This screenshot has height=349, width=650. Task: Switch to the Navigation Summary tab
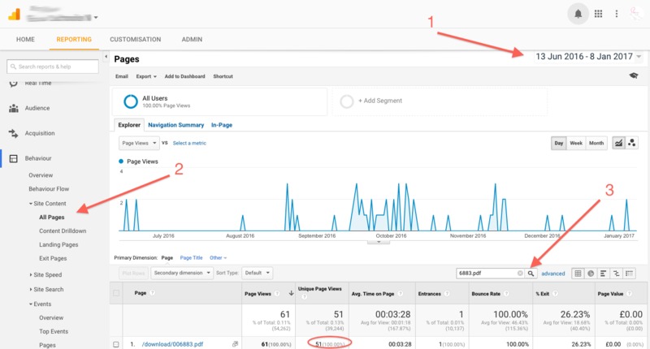pyautogui.click(x=175, y=125)
